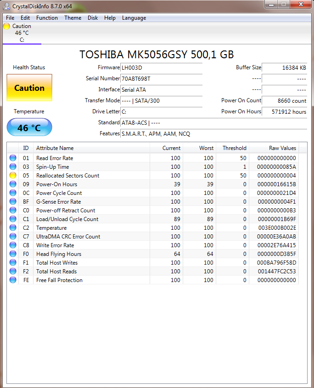This screenshot has height=388, width=314.
Task: Click the Threshold column header
Action: tap(233, 148)
